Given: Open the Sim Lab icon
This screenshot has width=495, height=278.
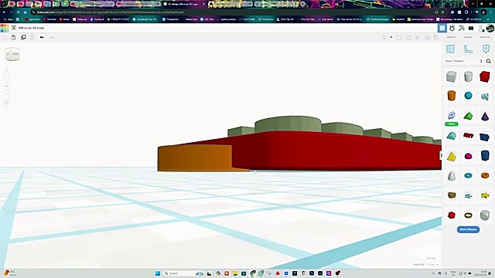Looking at the screenshot, I should (452, 29).
